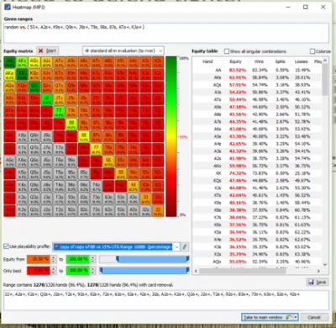Click the pencil edit profile icon
Screen dimensions: 336x328
(185, 247)
